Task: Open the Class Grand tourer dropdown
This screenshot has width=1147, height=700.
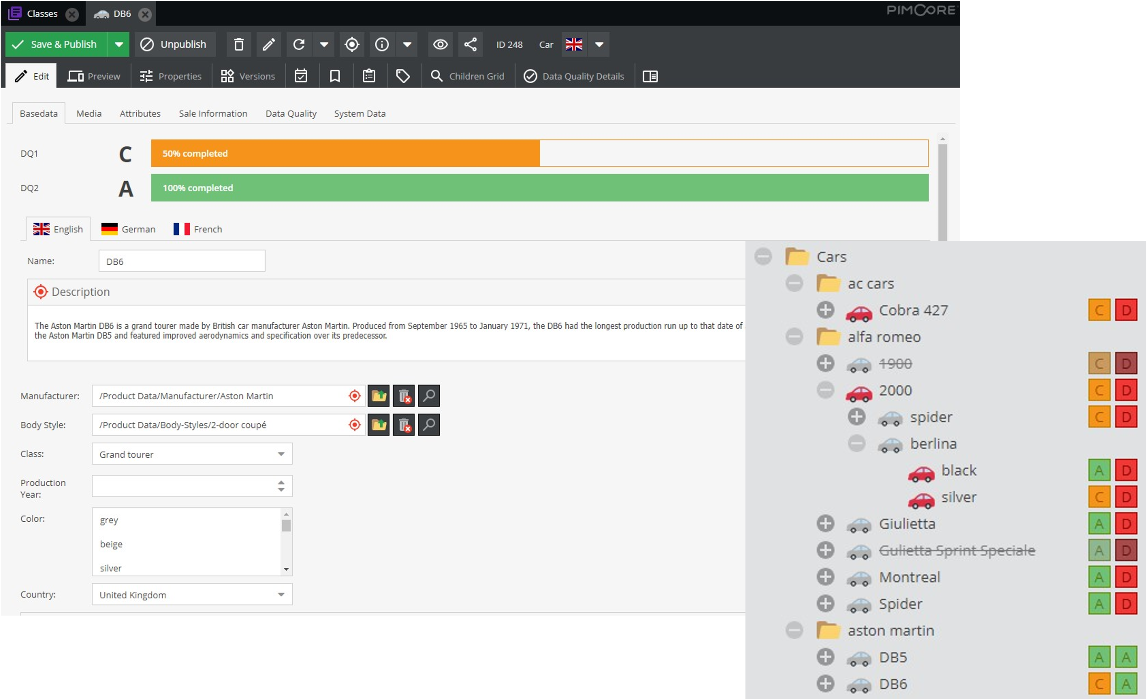Action: click(x=192, y=454)
